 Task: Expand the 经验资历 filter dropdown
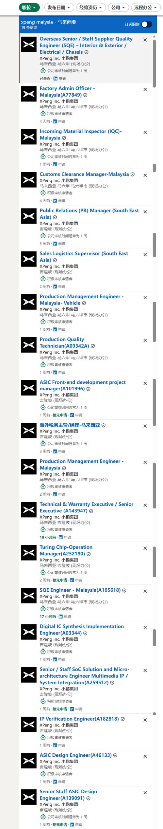90,7
